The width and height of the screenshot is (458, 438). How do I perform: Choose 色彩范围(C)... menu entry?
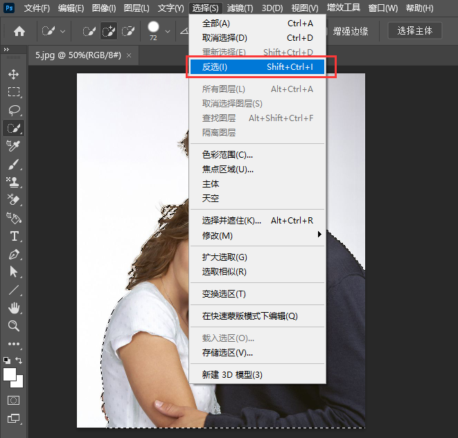[x=227, y=155]
